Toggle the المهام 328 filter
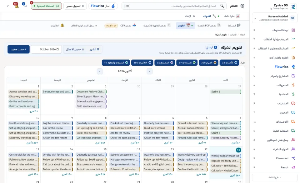The height and width of the screenshot is (183, 300). click(208, 63)
